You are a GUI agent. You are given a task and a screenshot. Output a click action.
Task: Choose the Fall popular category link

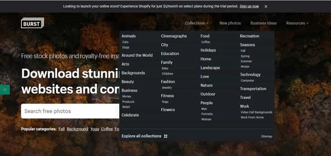pyautogui.click(x=62, y=129)
